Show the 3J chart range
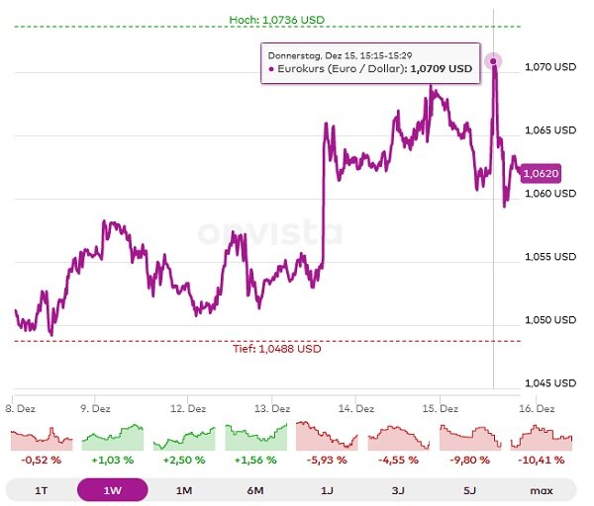Viewport: 594px width, 506px height. click(x=398, y=490)
